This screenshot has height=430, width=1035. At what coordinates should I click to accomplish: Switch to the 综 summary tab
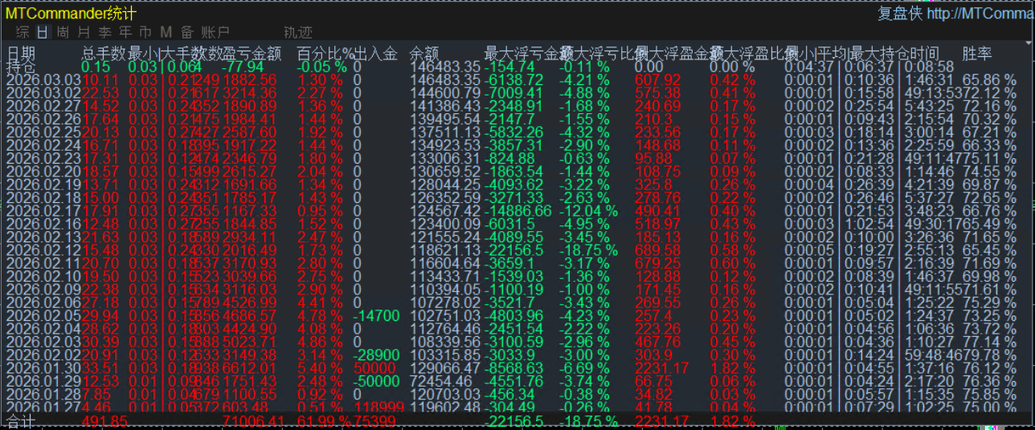tap(22, 33)
